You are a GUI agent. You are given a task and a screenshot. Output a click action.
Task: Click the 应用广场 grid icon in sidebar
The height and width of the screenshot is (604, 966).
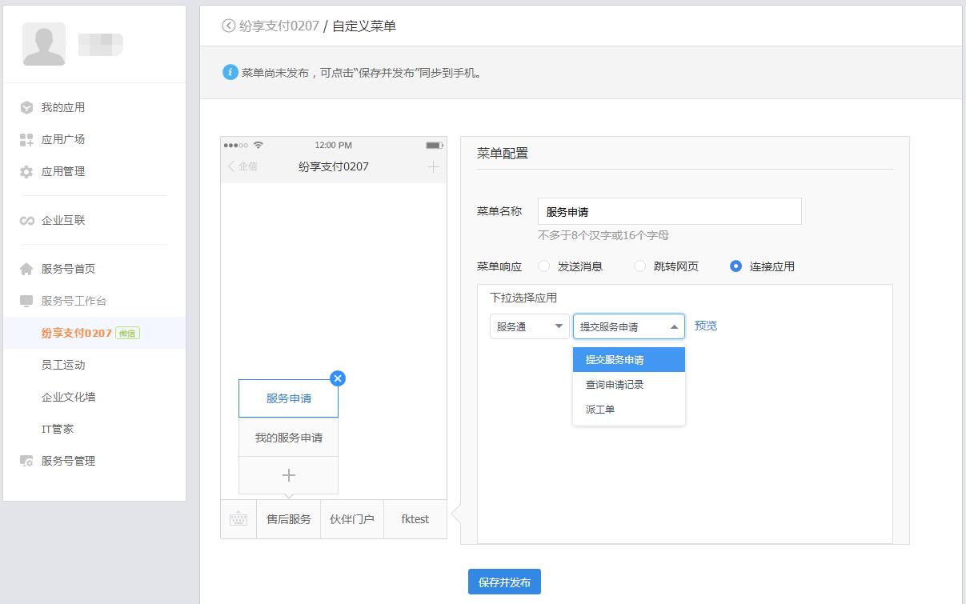26,140
